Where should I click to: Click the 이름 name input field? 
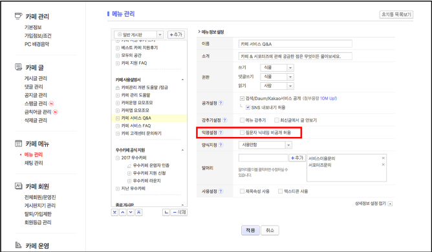tap(295, 44)
